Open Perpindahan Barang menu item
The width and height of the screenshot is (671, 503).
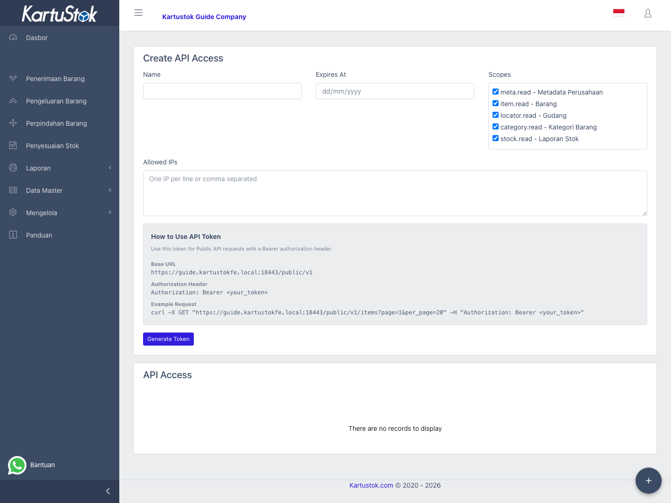coord(60,123)
